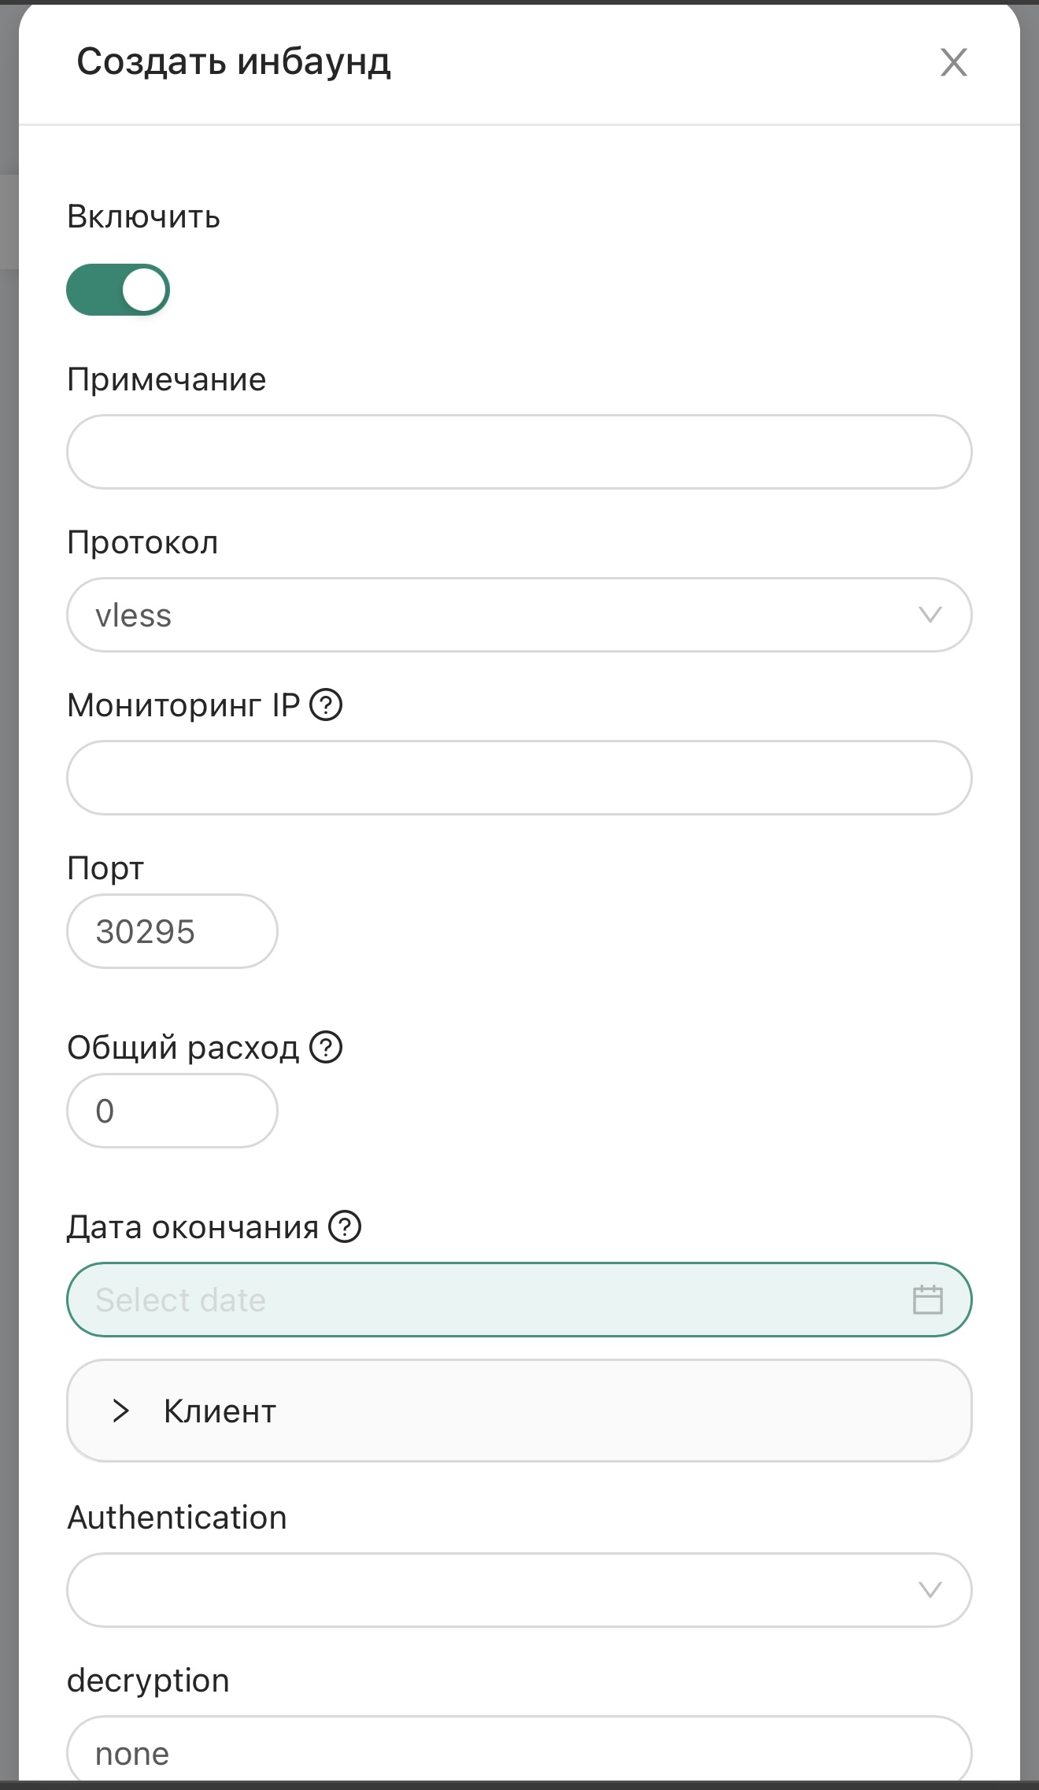Click the Authentication dropdown arrow icon
The width and height of the screenshot is (1039, 1790).
coord(930,1590)
